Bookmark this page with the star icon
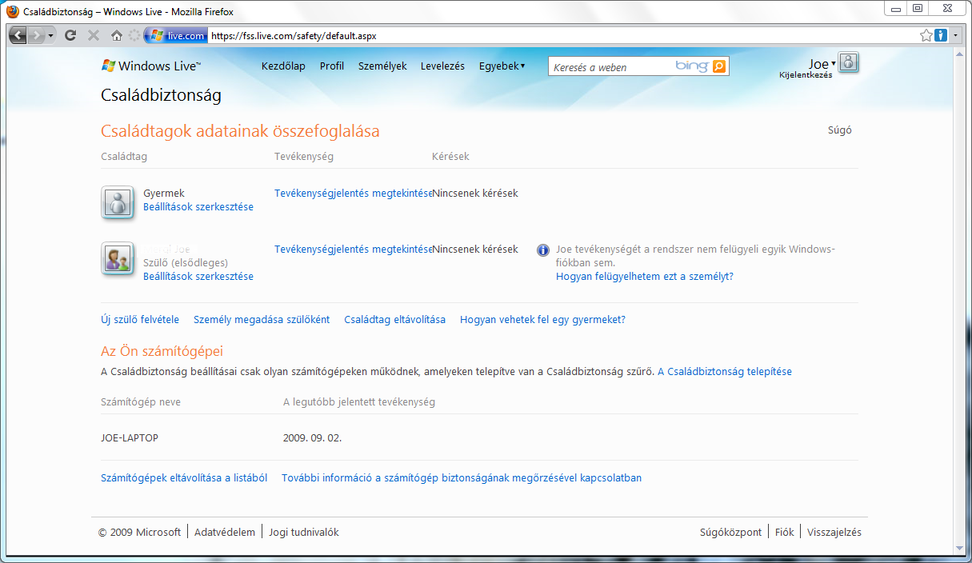Screen dimensions: 972x563 926,36
